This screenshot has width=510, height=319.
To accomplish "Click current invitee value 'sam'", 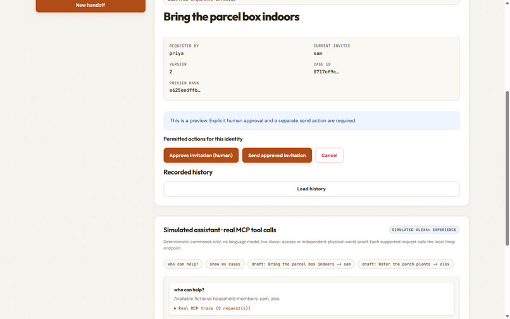I will pyautogui.click(x=318, y=53).
